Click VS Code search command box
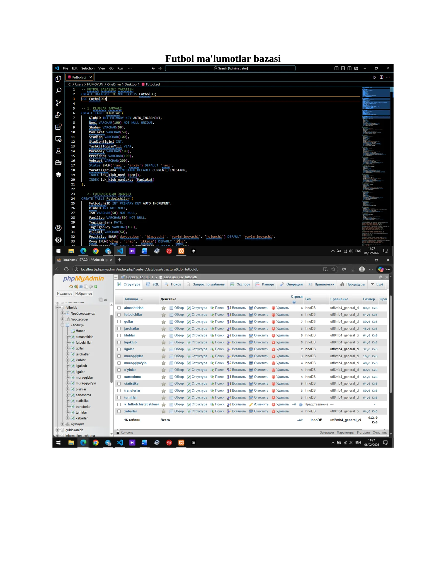 tap(230, 68)
